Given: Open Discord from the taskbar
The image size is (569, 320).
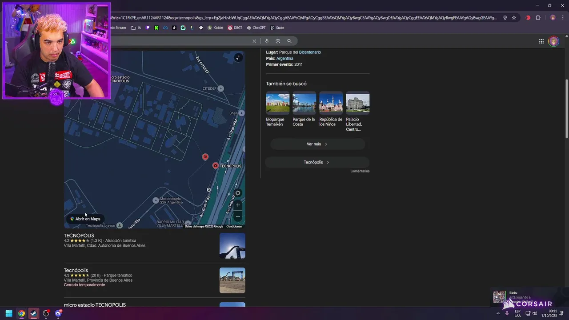Looking at the screenshot, I should pos(58,313).
